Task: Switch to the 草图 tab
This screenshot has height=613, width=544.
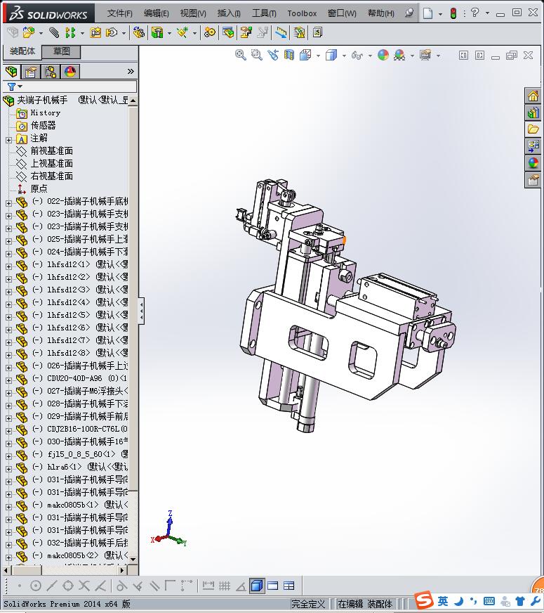Action: pos(61,51)
